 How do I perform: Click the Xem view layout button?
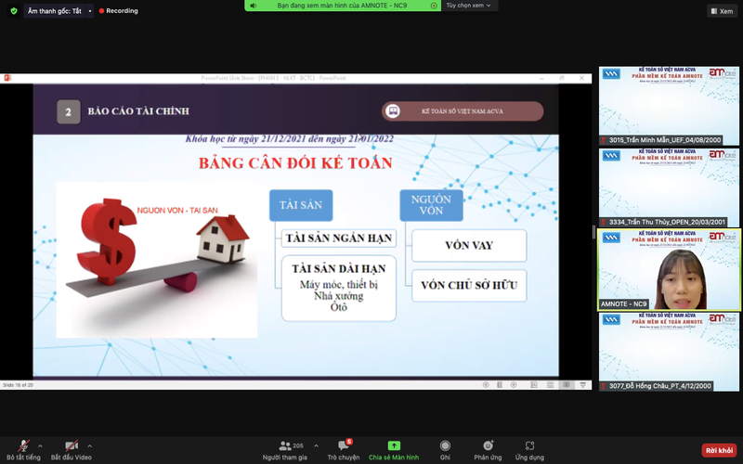(x=721, y=11)
